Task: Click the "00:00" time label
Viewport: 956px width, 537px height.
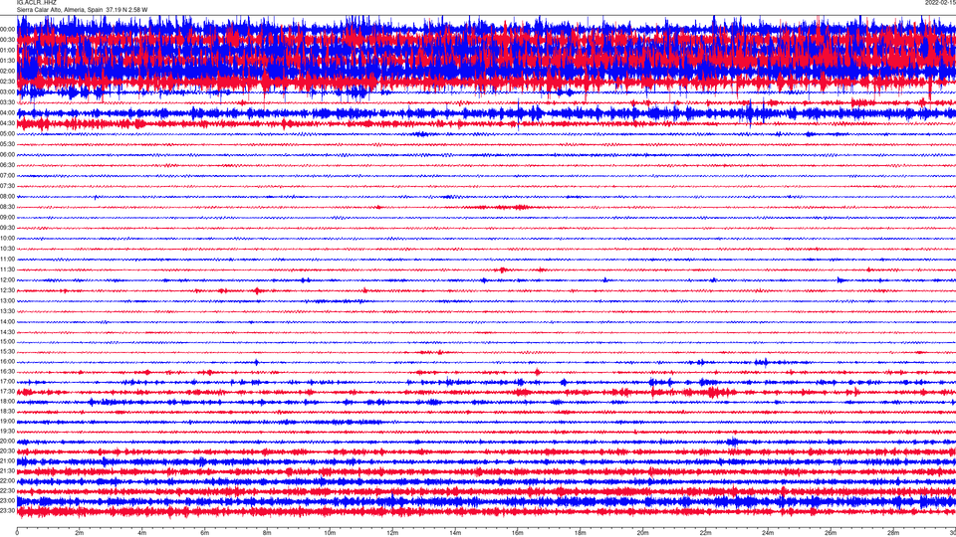Action: [x=7, y=29]
